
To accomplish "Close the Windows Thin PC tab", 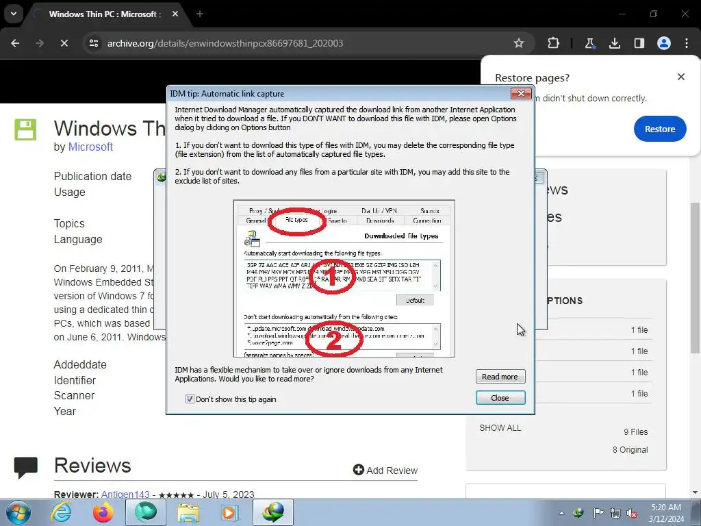I will [175, 14].
